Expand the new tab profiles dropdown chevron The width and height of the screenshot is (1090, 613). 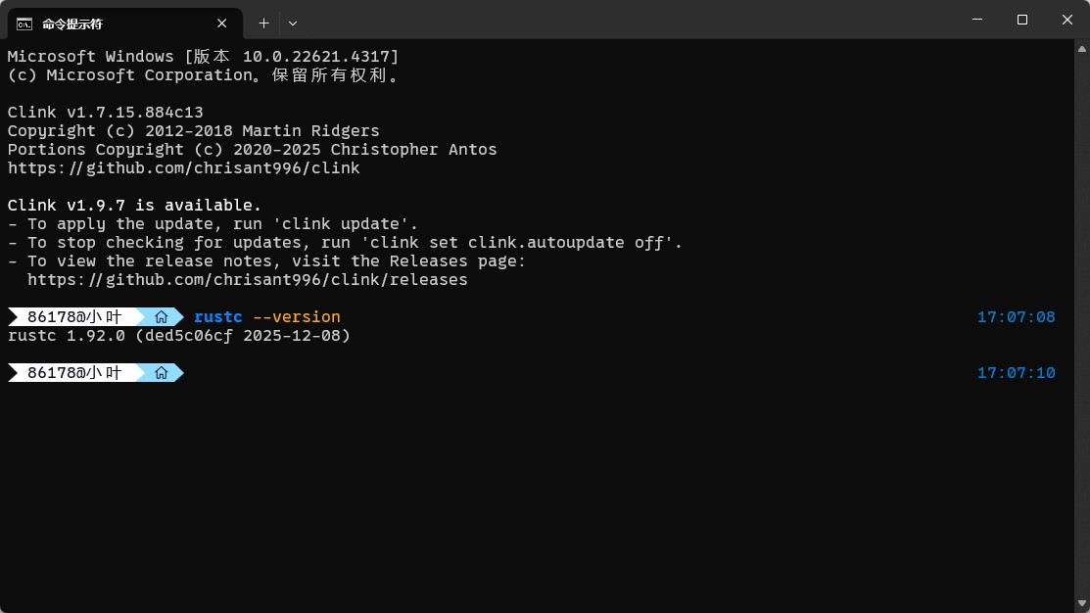point(293,23)
